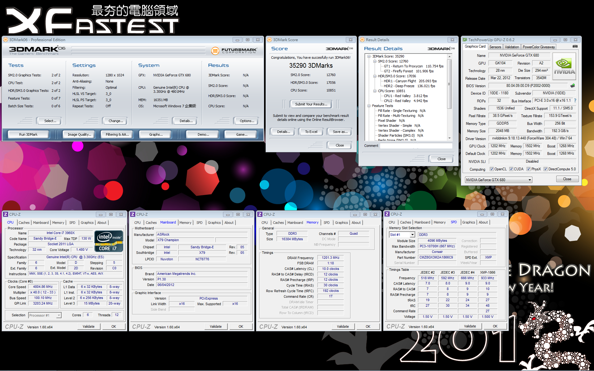The width and height of the screenshot is (594, 371).
Task: Click the Graphs button
Action: (x=156, y=134)
